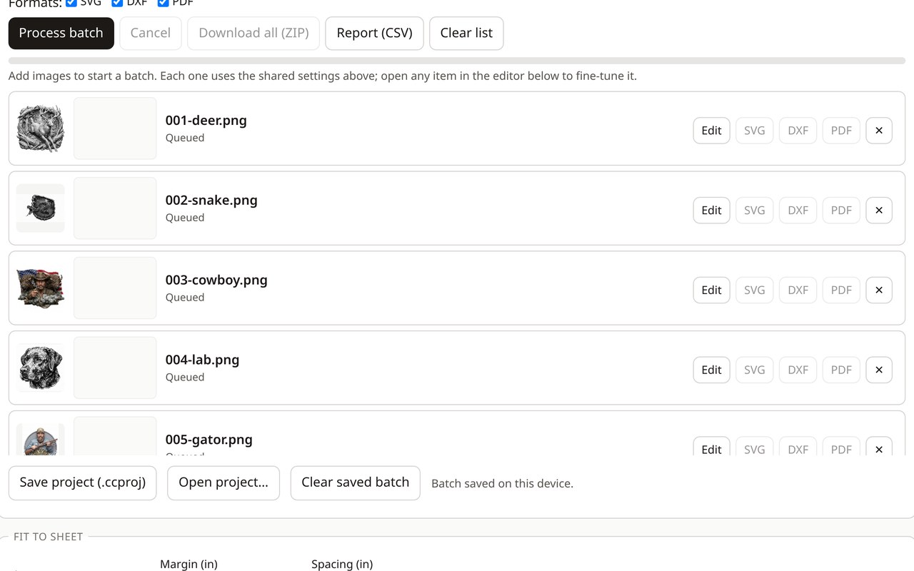Click the deer thumbnail image
This screenshot has width=914, height=571.
point(41,128)
